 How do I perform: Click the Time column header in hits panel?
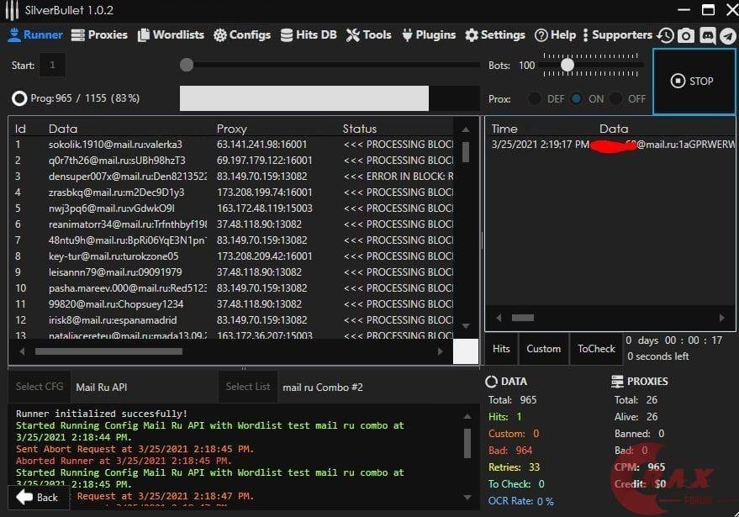(504, 129)
